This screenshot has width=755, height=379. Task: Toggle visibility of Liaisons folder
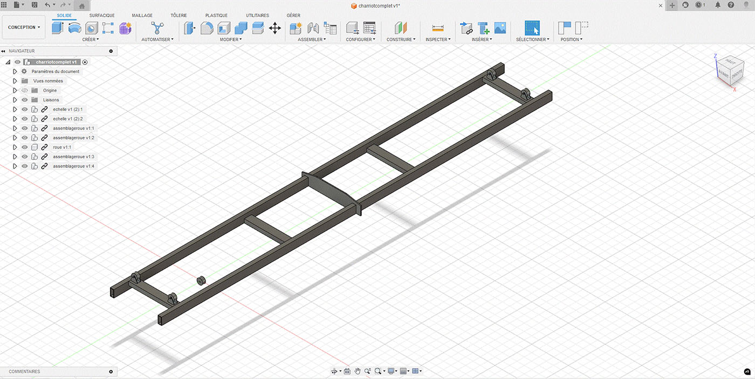tap(25, 100)
